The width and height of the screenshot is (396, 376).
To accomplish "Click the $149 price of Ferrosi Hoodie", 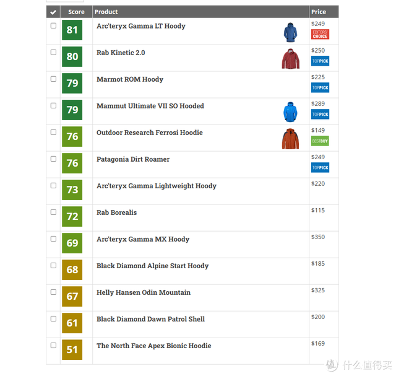I will [x=318, y=131].
